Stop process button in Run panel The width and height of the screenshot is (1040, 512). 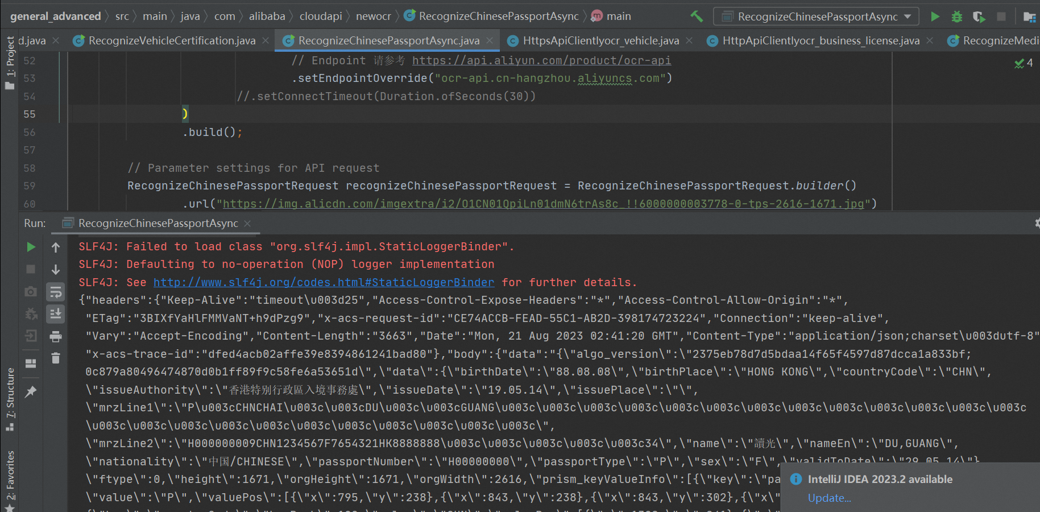31,269
